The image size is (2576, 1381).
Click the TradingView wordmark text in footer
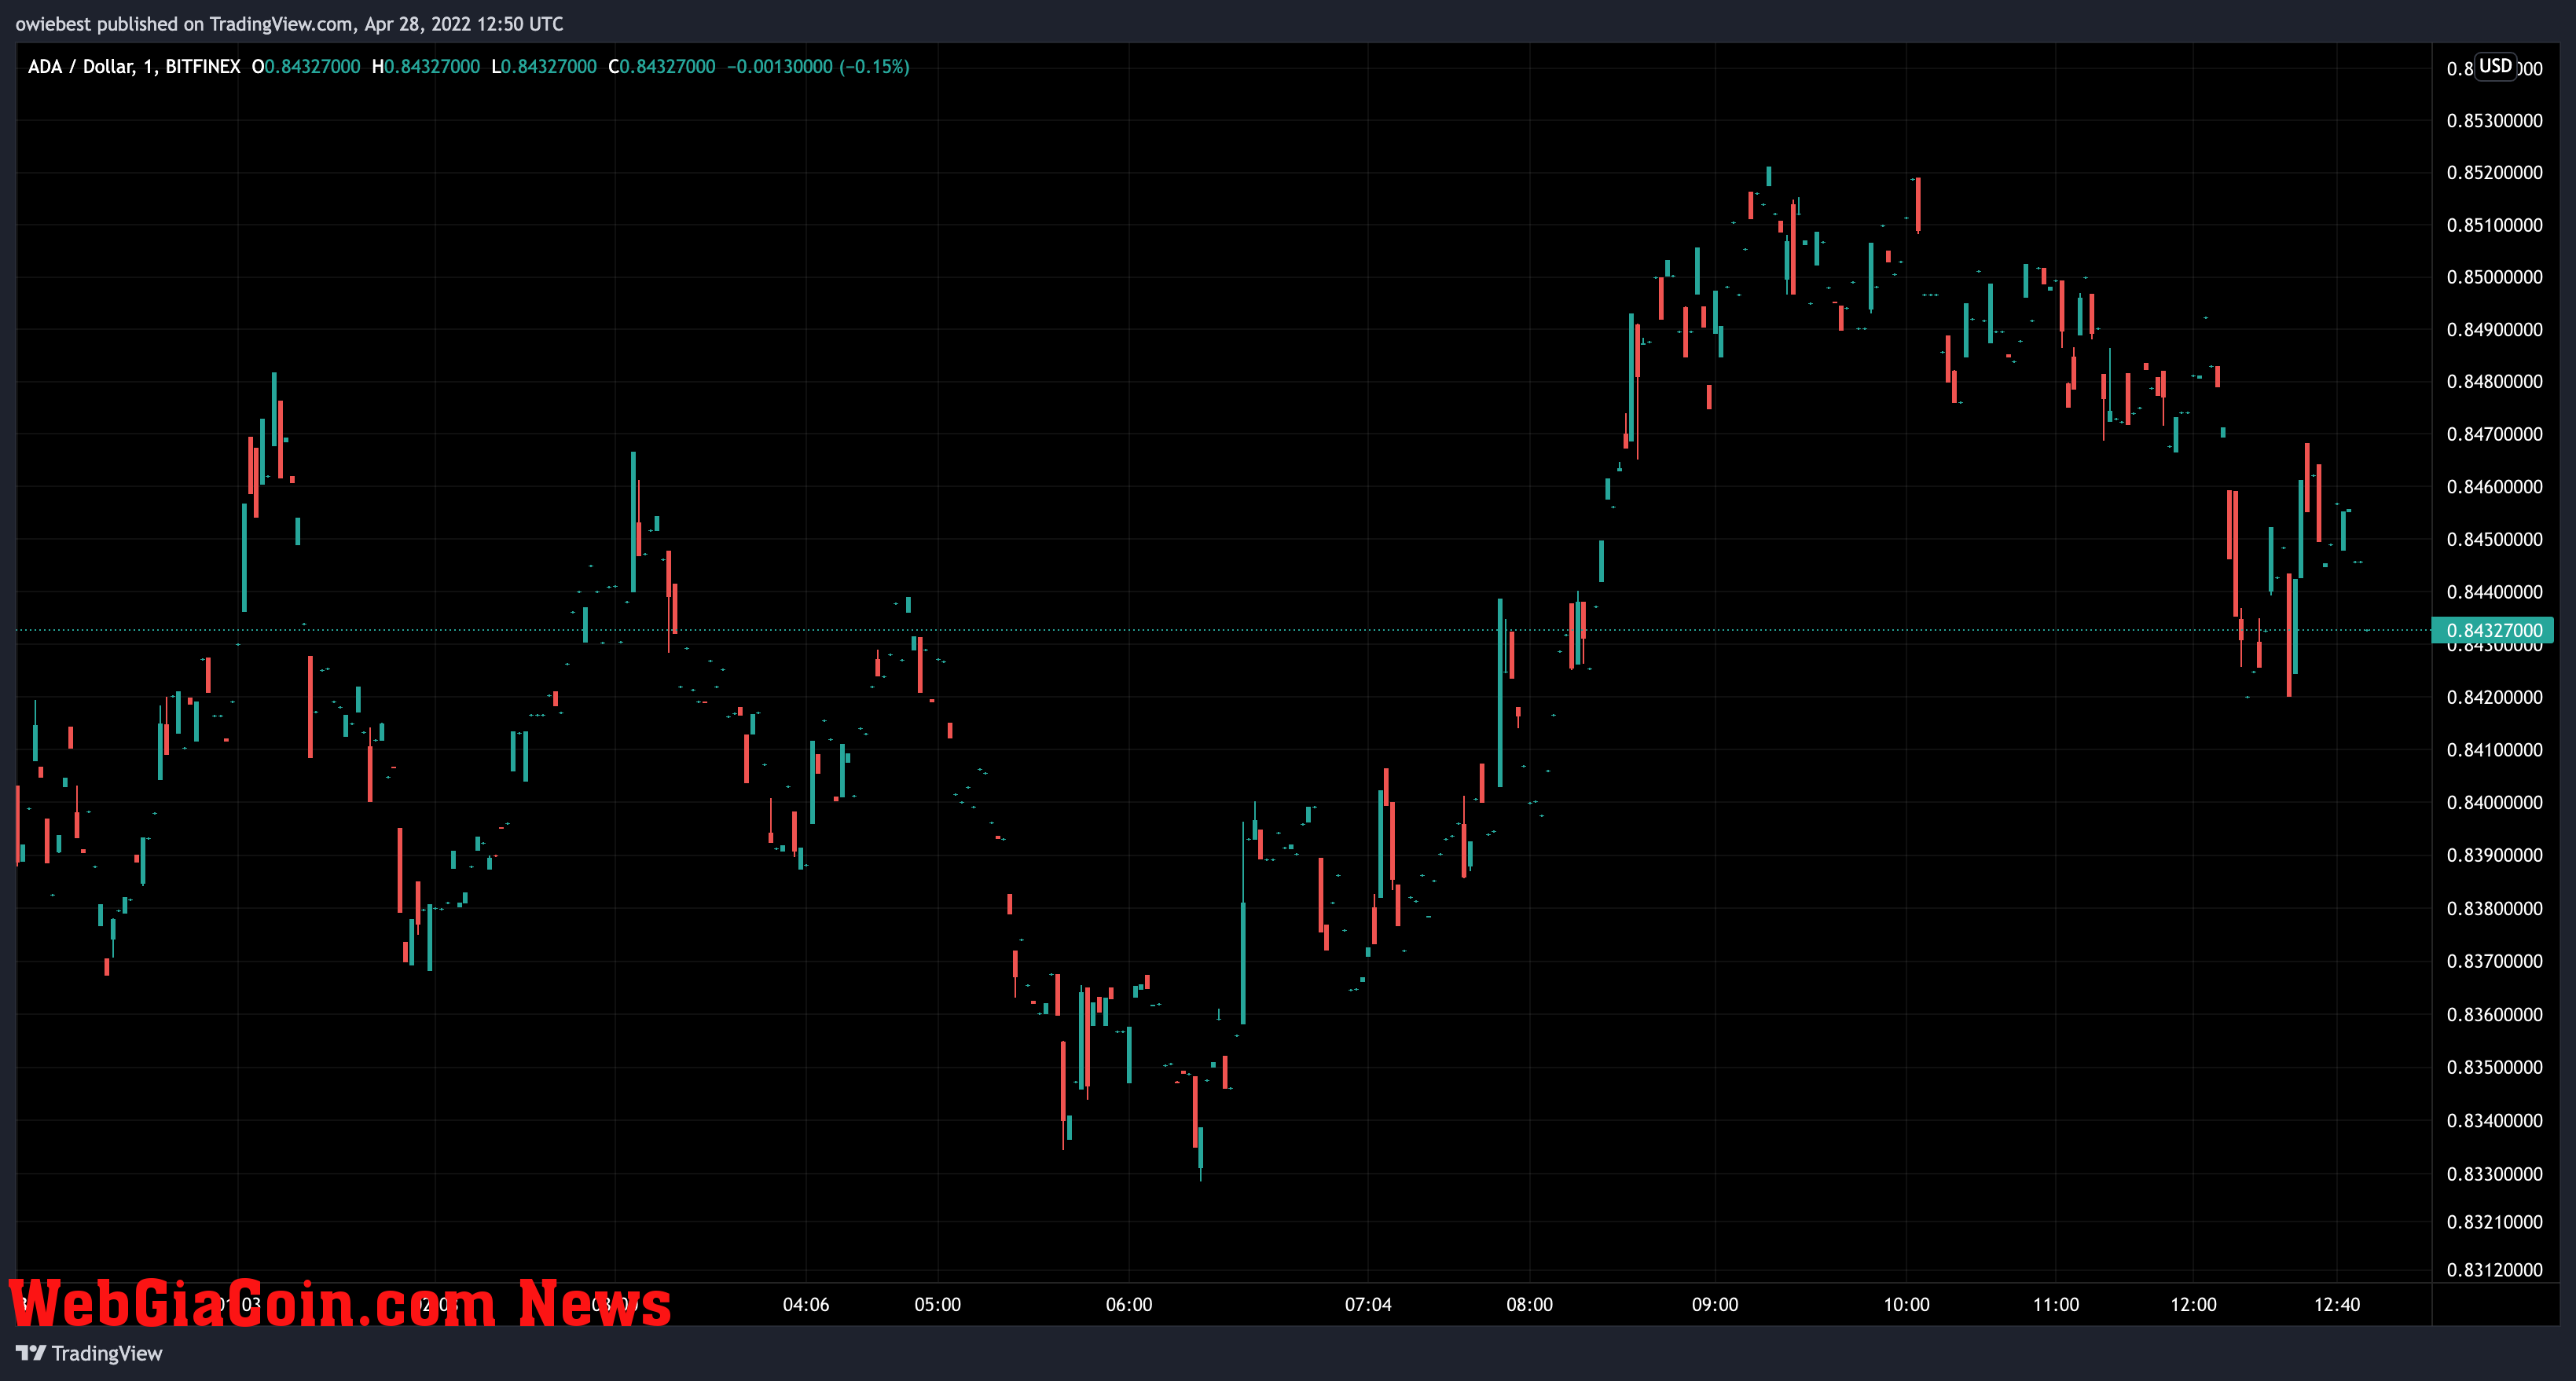coord(107,1353)
